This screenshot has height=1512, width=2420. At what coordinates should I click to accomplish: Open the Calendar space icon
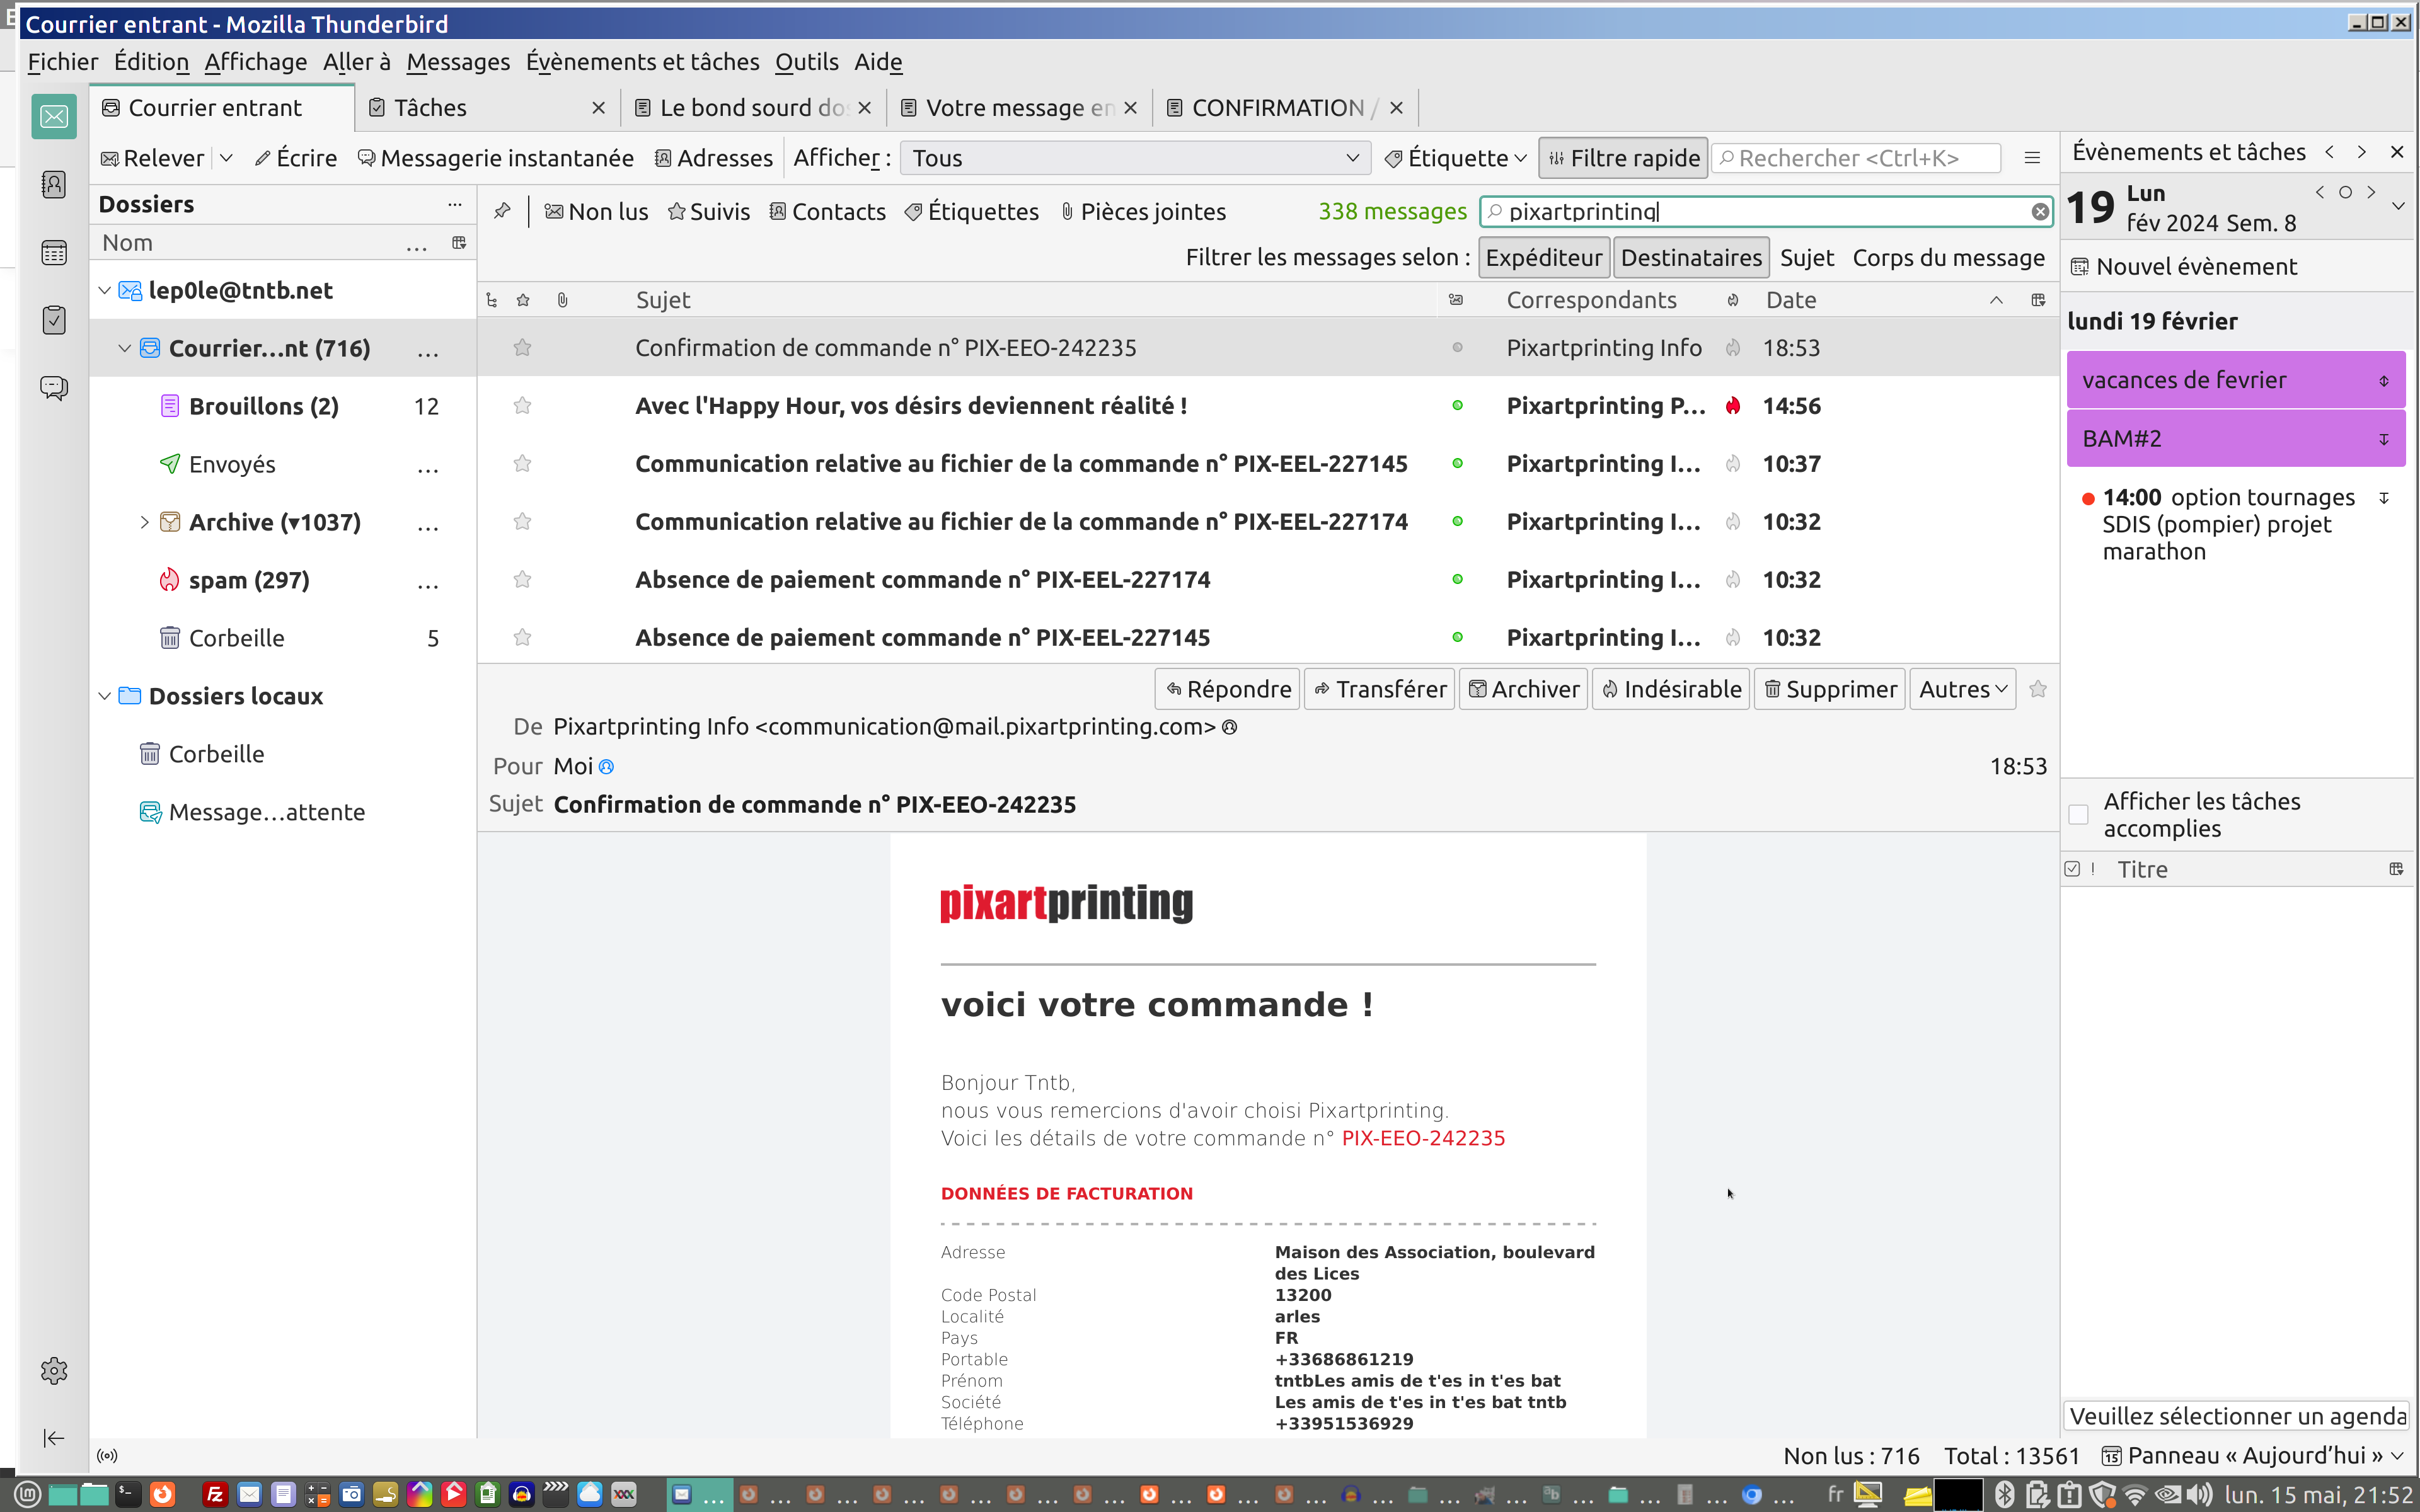pos(54,253)
